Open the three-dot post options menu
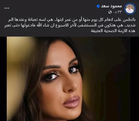 click(7, 8)
